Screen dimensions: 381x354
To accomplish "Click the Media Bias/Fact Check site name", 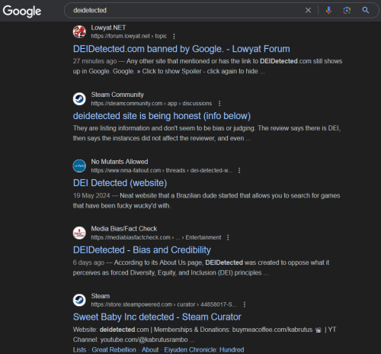I will pyautogui.click(x=124, y=229).
